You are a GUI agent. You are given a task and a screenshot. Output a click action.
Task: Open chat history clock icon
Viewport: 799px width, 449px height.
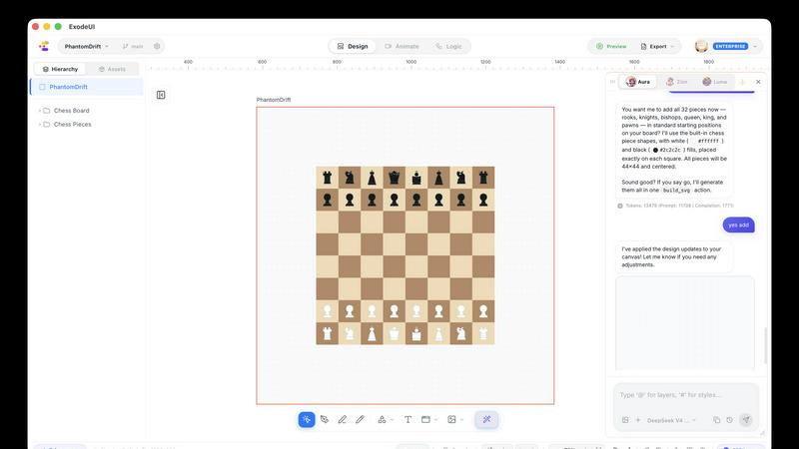[x=730, y=420]
